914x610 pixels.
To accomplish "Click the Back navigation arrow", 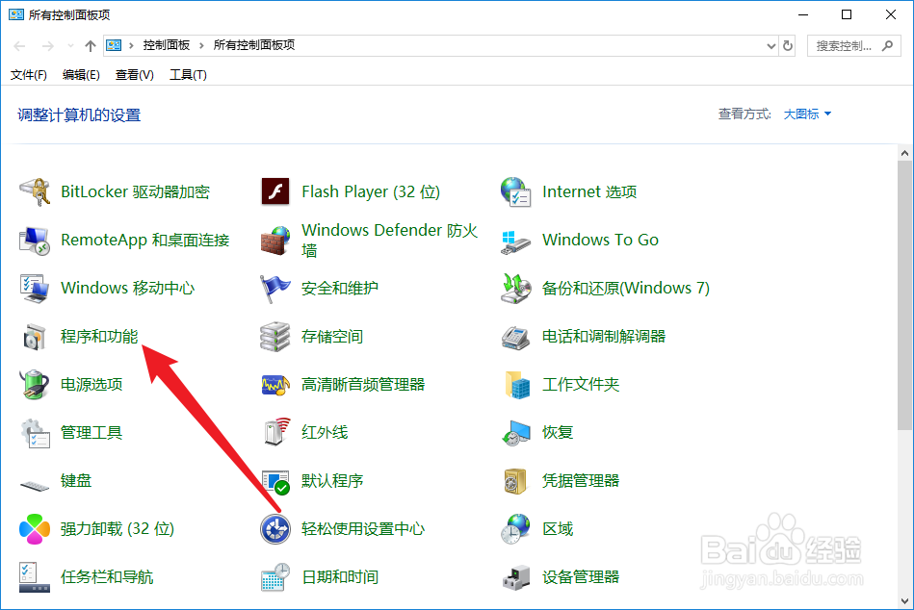I will 20,46.
